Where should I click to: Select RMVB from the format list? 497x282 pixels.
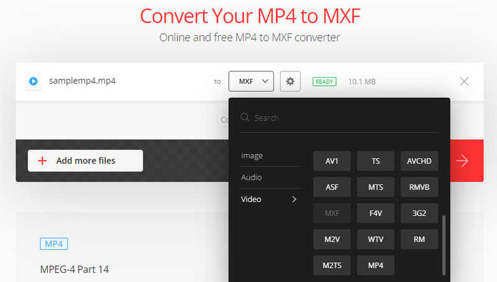point(419,187)
